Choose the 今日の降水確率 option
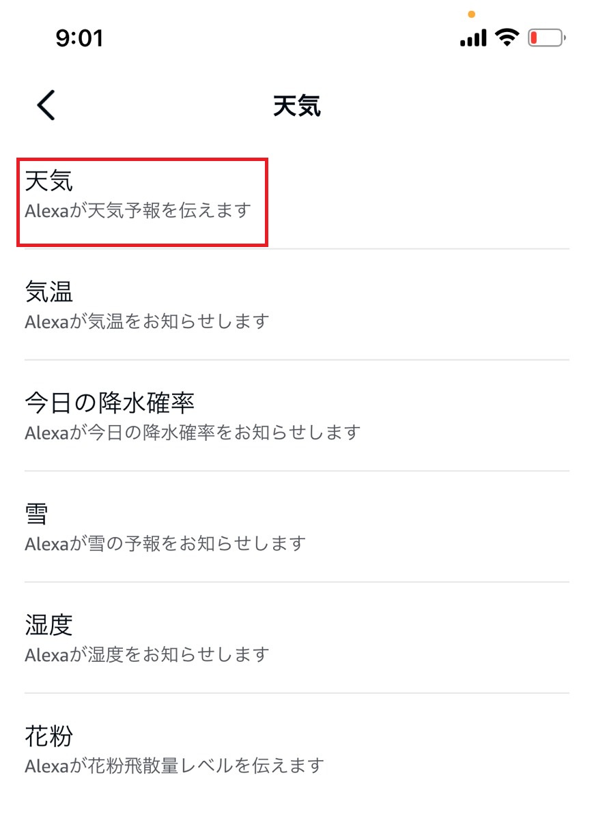The height and width of the screenshot is (827, 594). point(110,403)
